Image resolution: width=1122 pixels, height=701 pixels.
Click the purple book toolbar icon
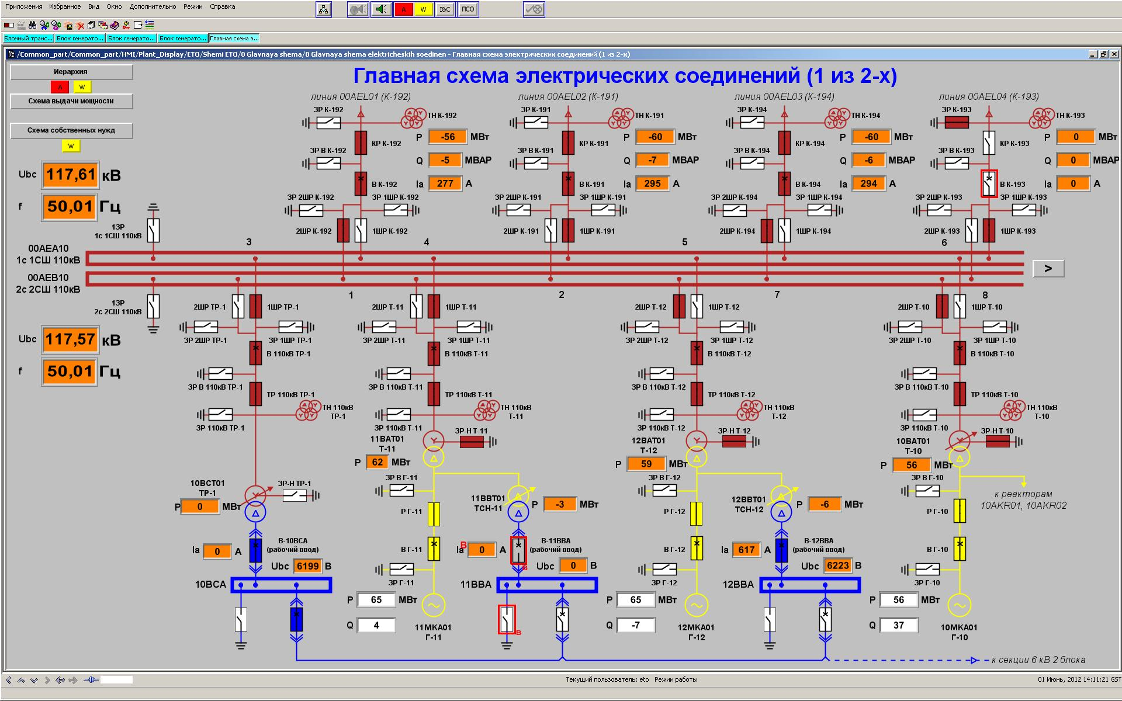click(115, 25)
